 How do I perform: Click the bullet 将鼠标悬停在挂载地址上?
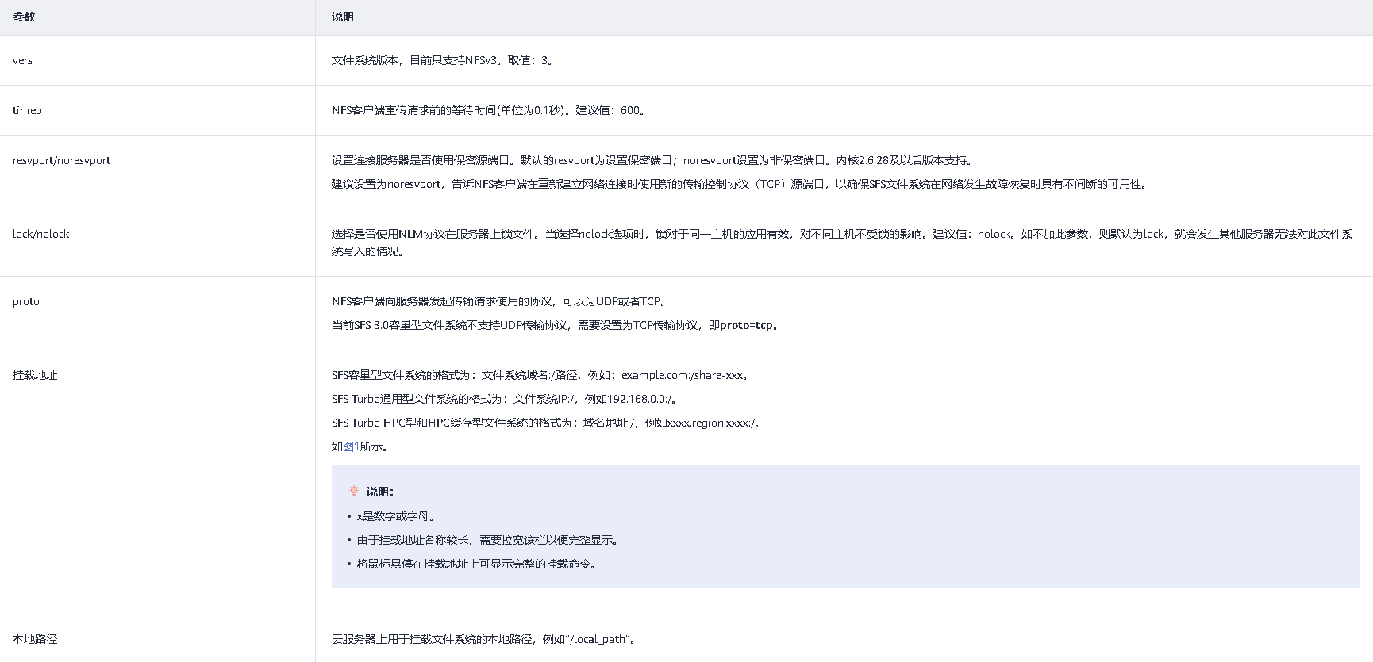tap(476, 564)
